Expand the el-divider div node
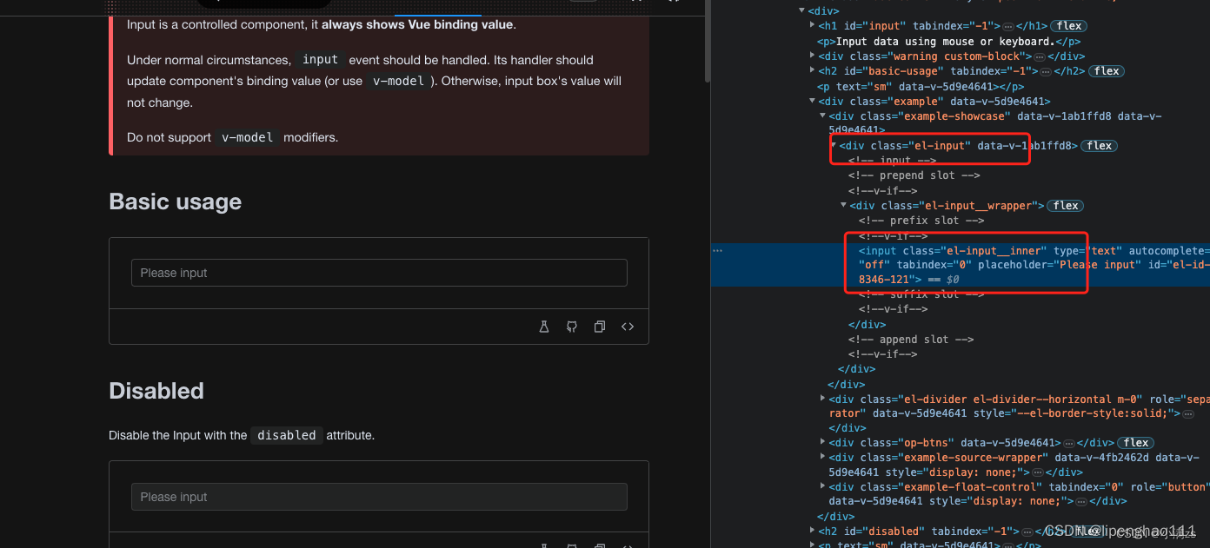Screen dimensions: 1210x548 (822, 399)
